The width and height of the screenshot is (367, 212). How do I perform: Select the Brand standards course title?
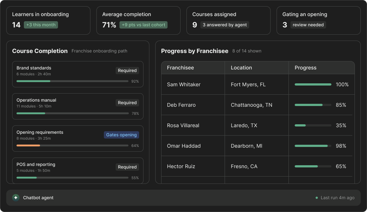pyautogui.click(x=34, y=68)
